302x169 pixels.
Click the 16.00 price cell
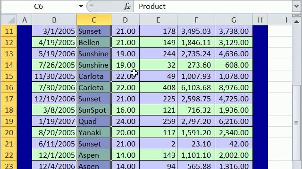coord(126,110)
